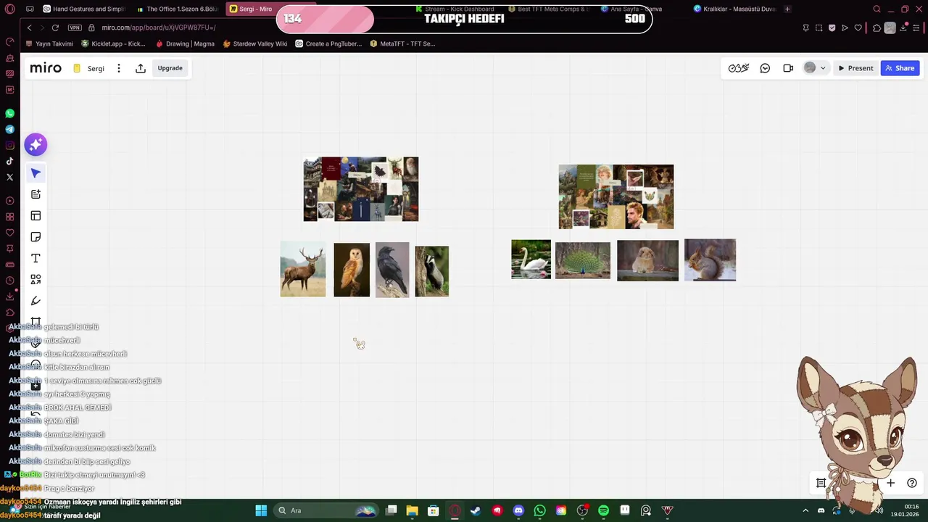Open the MetaTFT bookmark

402,43
